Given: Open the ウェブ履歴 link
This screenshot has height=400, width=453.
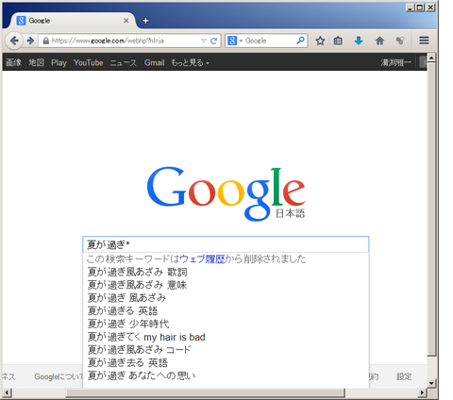Looking at the screenshot, I should [x=202, y=259].
